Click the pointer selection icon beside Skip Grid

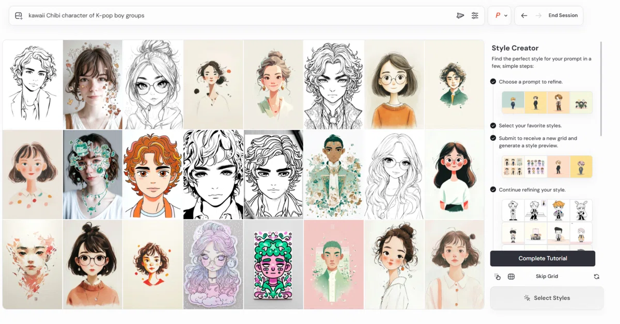point(498,277)
